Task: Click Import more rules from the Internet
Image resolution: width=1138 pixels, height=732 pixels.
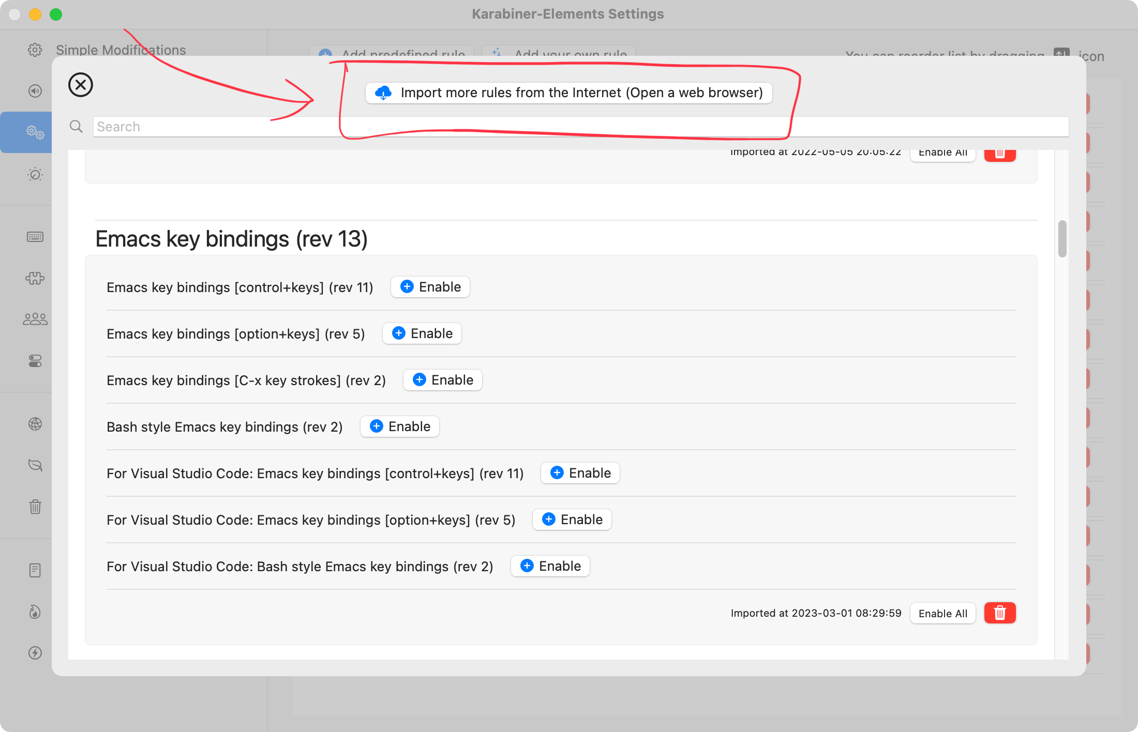Action: click(x=568, y=93)
